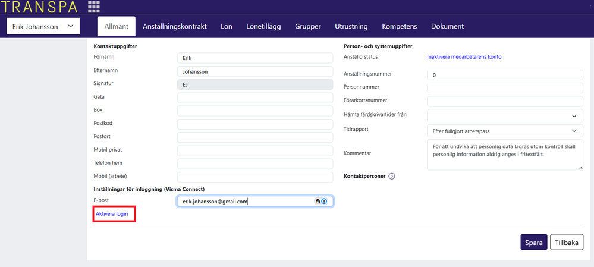594x267 pixels.
Task: Click the blue info icon in E-post field
Action: click(324, 202)
